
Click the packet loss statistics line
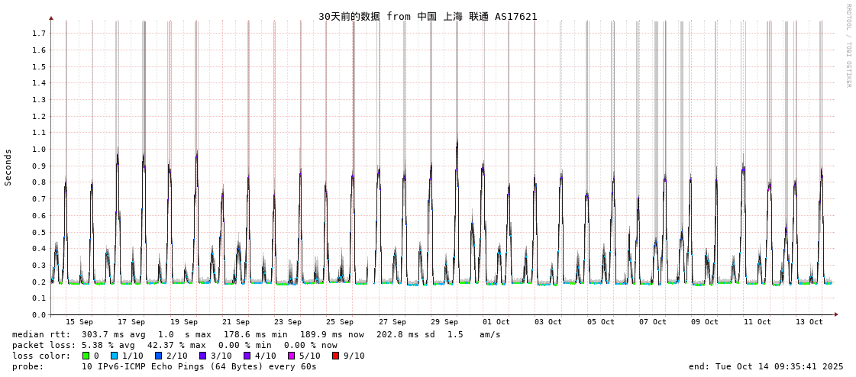point(175,346)
